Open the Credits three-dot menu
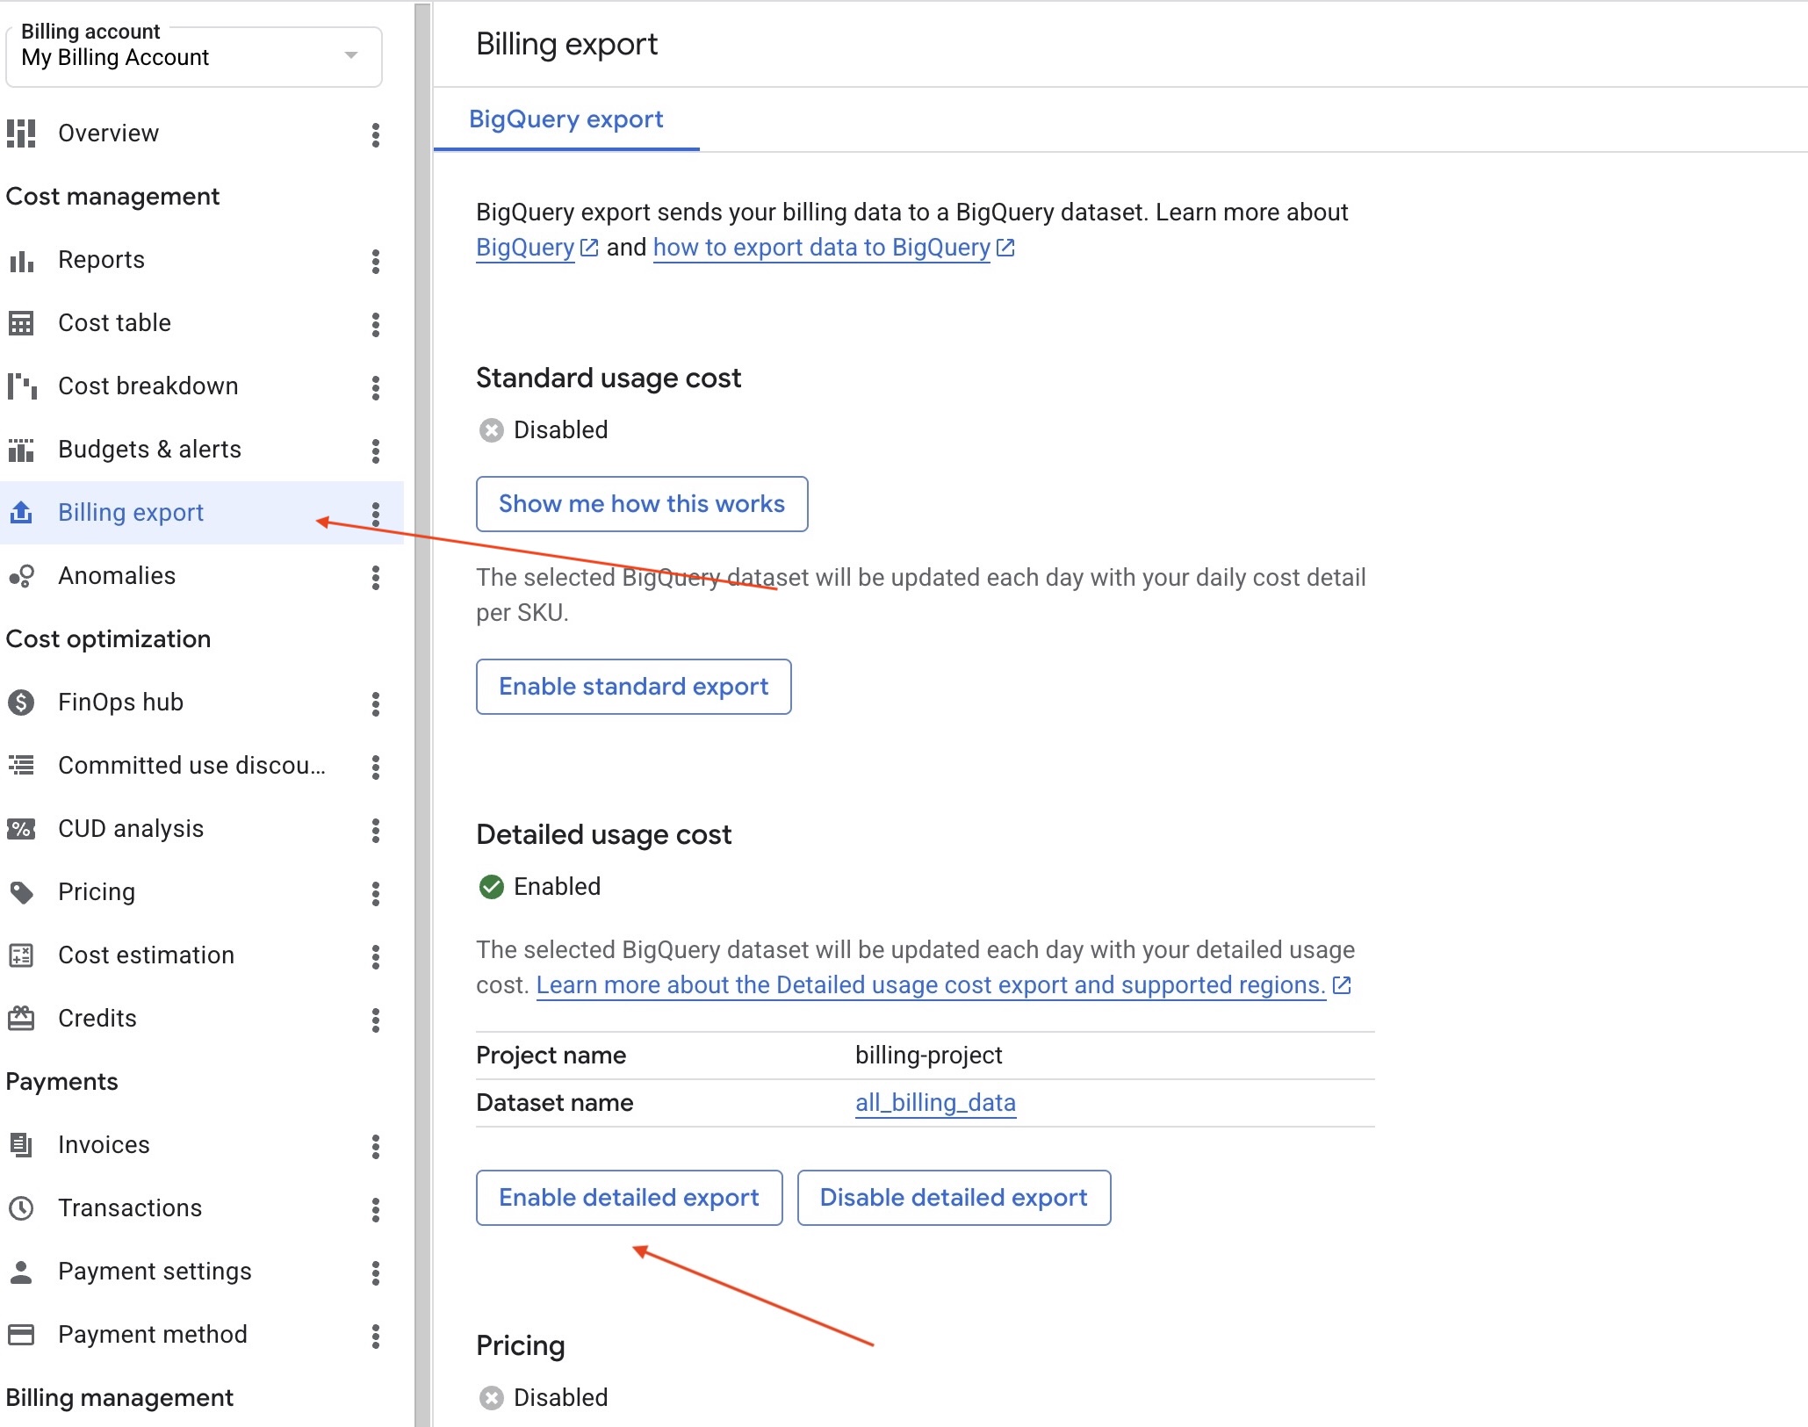Screen dimensions: 1808x1427 376,1020
